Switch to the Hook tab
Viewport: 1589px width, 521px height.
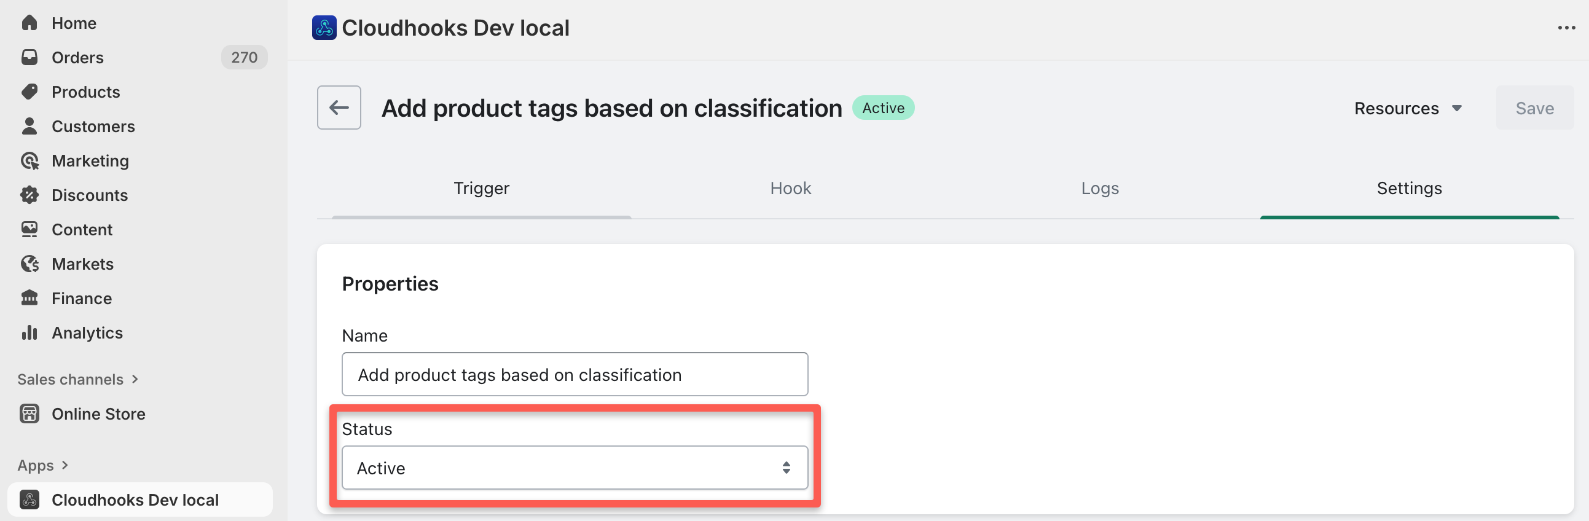790,188
